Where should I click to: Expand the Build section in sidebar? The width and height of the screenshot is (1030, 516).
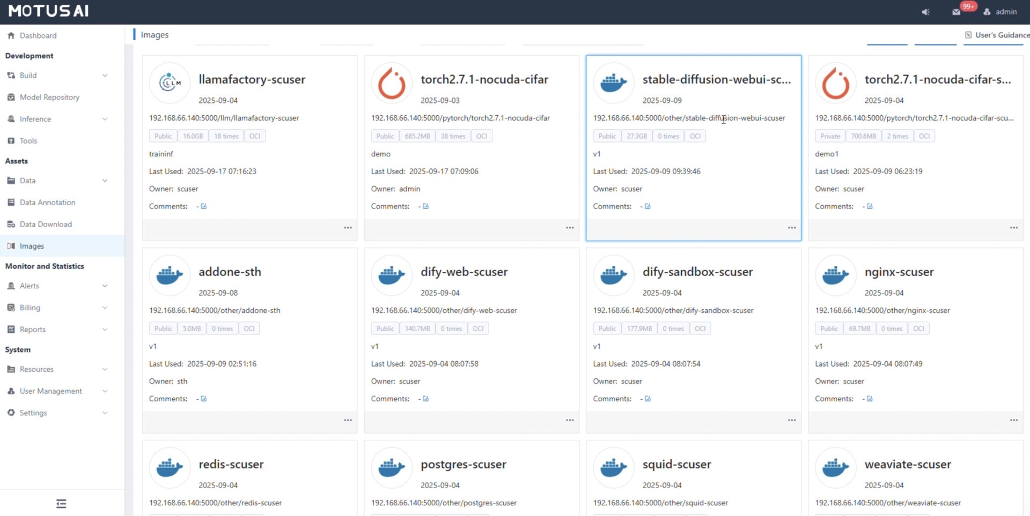coord(105,76)
